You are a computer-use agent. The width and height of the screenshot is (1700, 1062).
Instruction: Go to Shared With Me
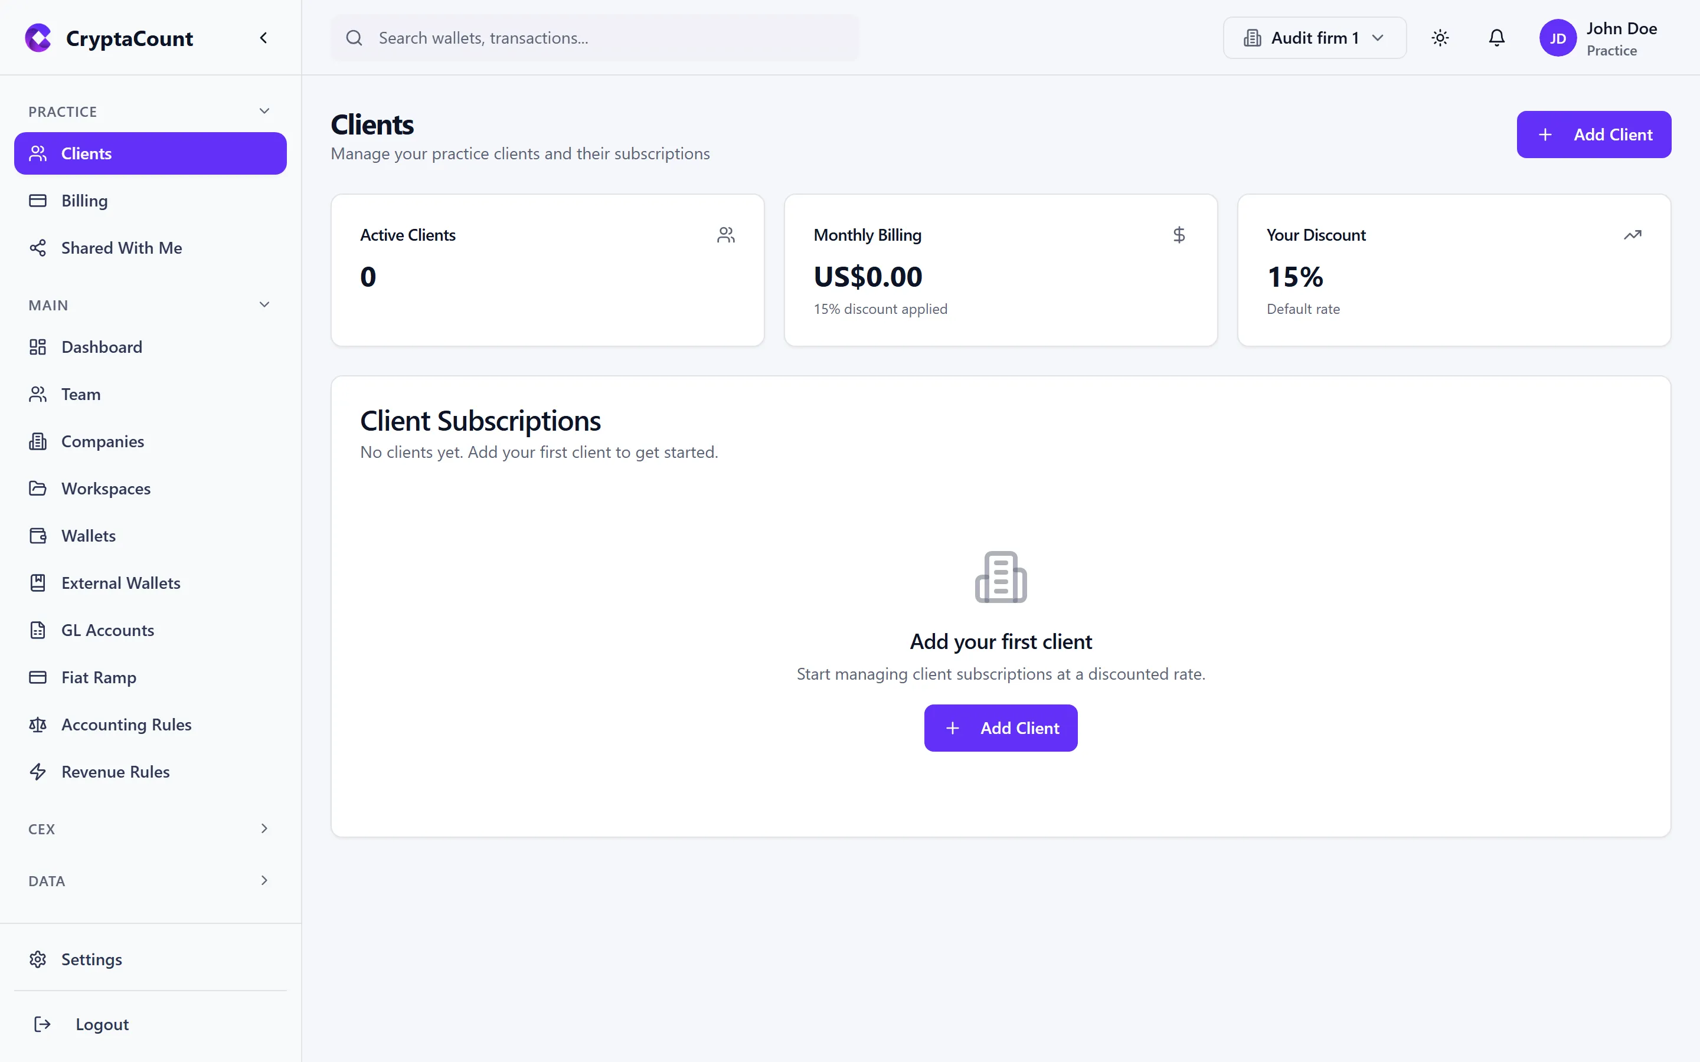121,247
